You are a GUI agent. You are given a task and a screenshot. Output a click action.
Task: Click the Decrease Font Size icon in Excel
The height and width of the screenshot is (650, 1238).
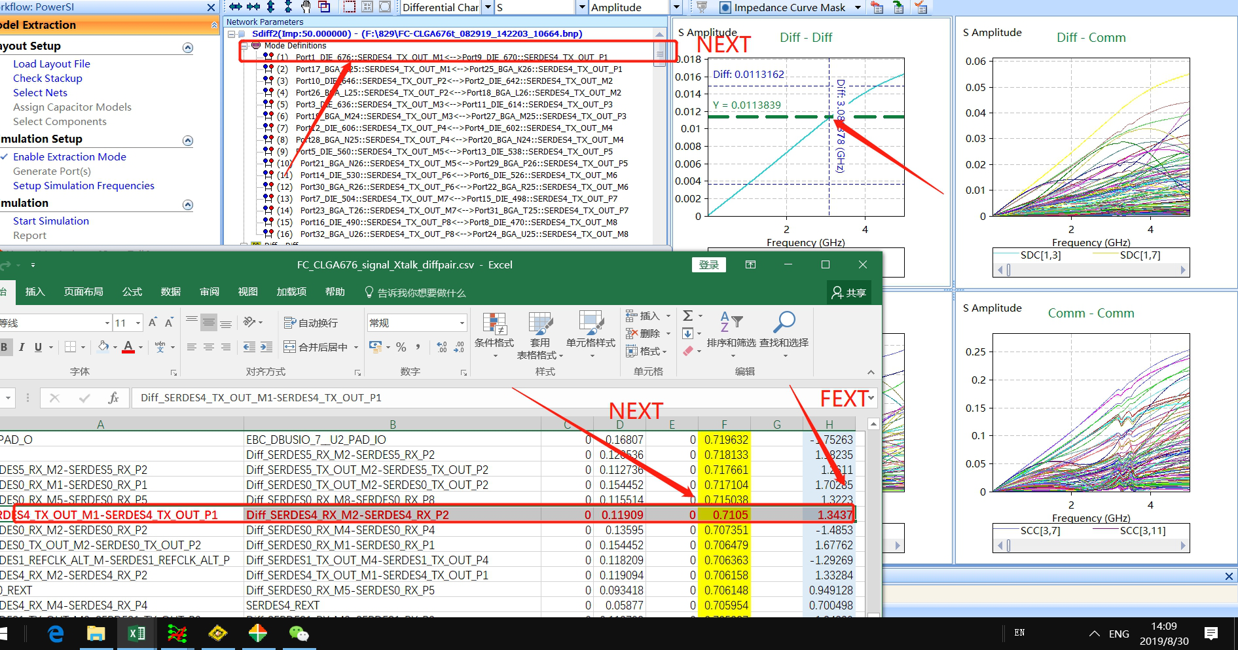[x=169, y=323]
